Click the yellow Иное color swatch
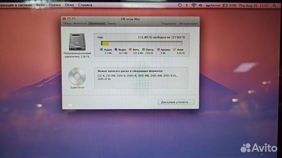 point(174,49)
